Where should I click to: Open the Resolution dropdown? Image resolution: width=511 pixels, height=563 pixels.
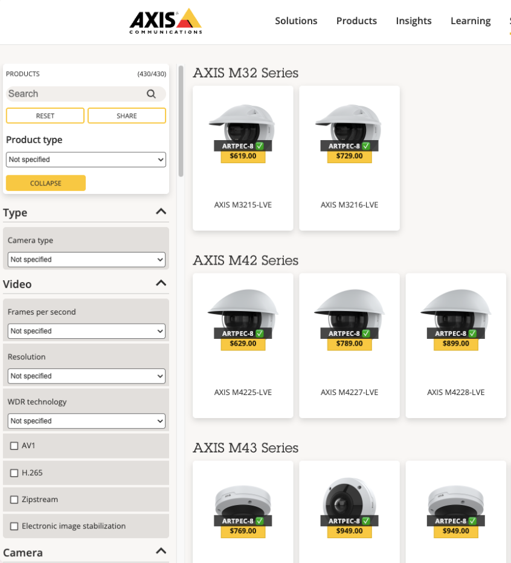click(86, 376)
